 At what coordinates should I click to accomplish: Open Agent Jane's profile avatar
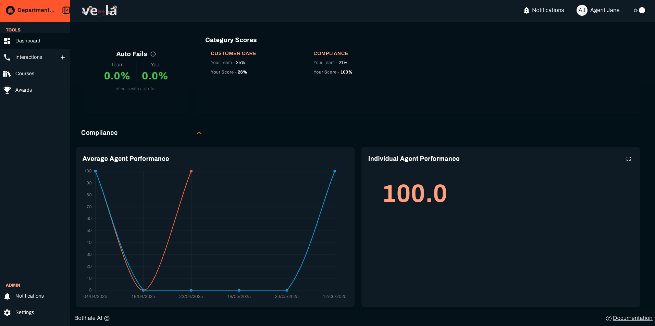click(582, 10)
